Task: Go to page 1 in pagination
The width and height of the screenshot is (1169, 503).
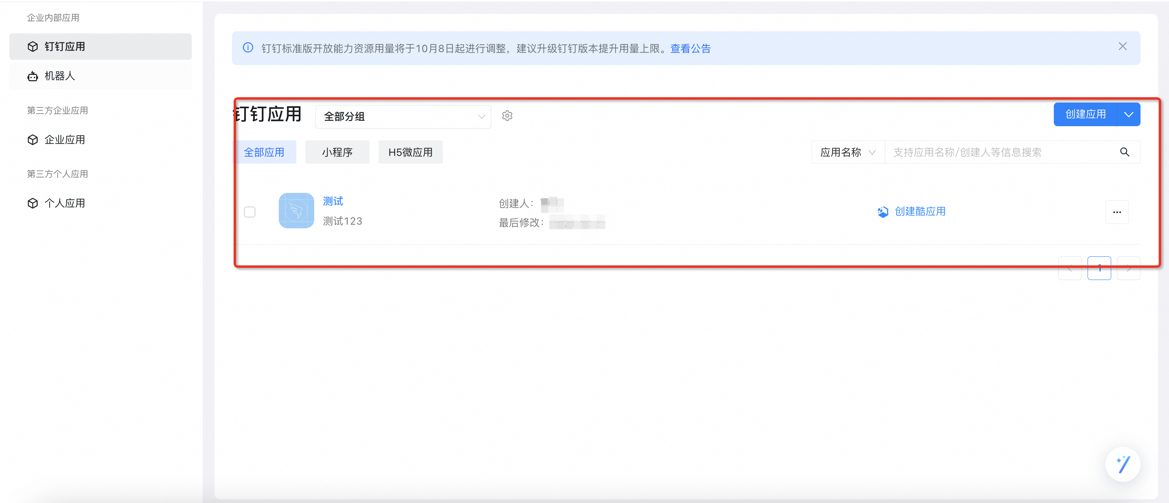Action: (x=1099, y=268)
